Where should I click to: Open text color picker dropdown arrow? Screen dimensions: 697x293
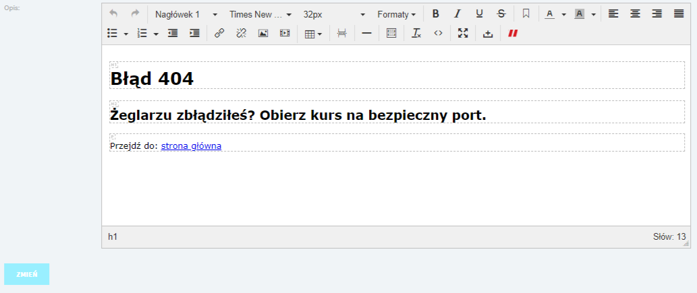pos(563,14)
